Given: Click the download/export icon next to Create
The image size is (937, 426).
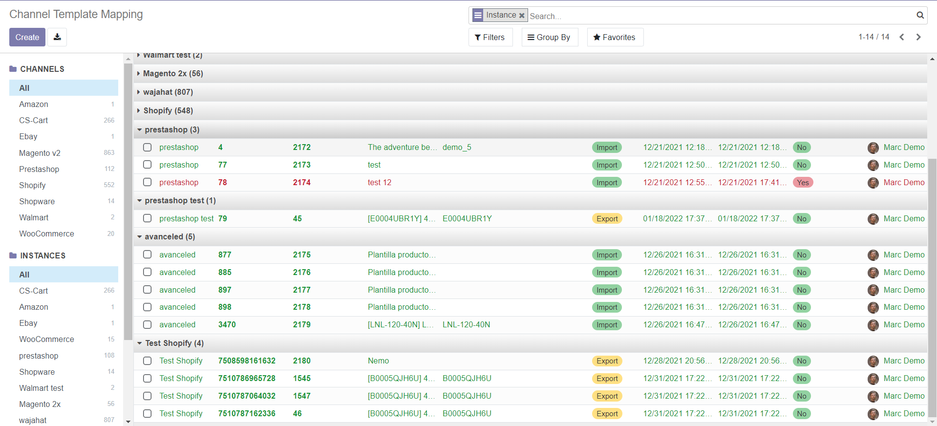Looking at the screenshot, I should pyautogui.click(x=57, y=37).
